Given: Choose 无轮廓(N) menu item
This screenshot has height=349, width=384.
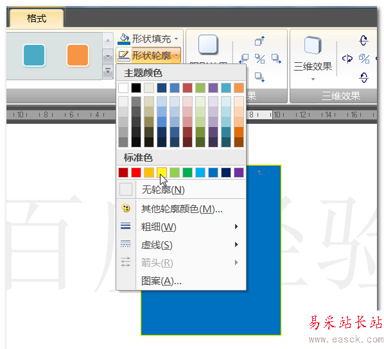Looking at the screenshot, I should (181, 190).
